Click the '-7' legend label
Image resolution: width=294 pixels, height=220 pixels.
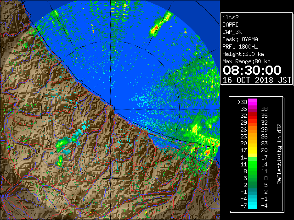click(243, 206)
